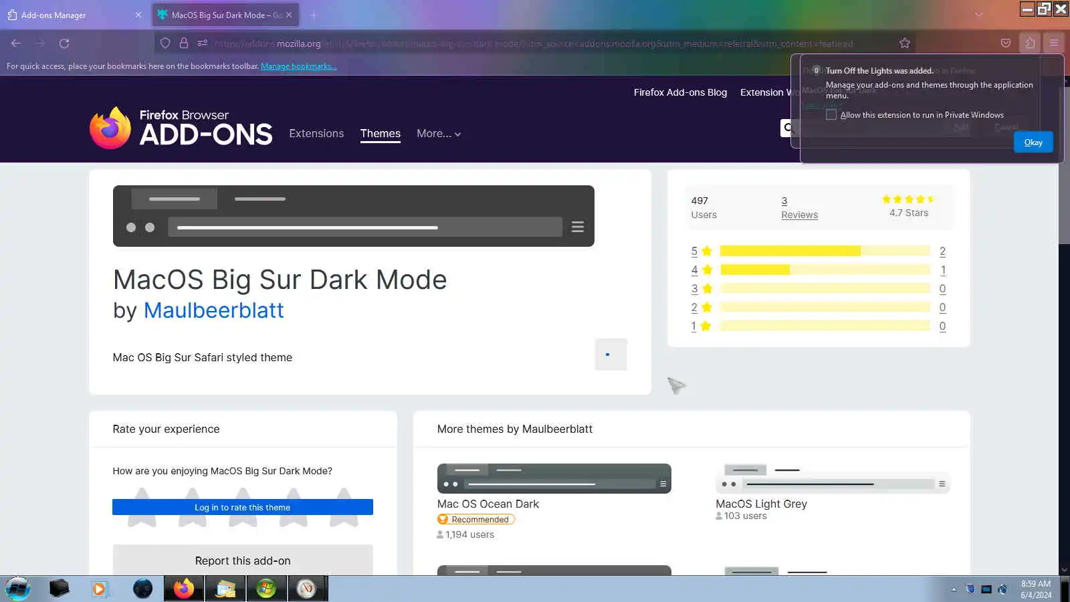Open MacOS Light Grey theme thumbnail
1070x602 pixels.
pos(833,478)
